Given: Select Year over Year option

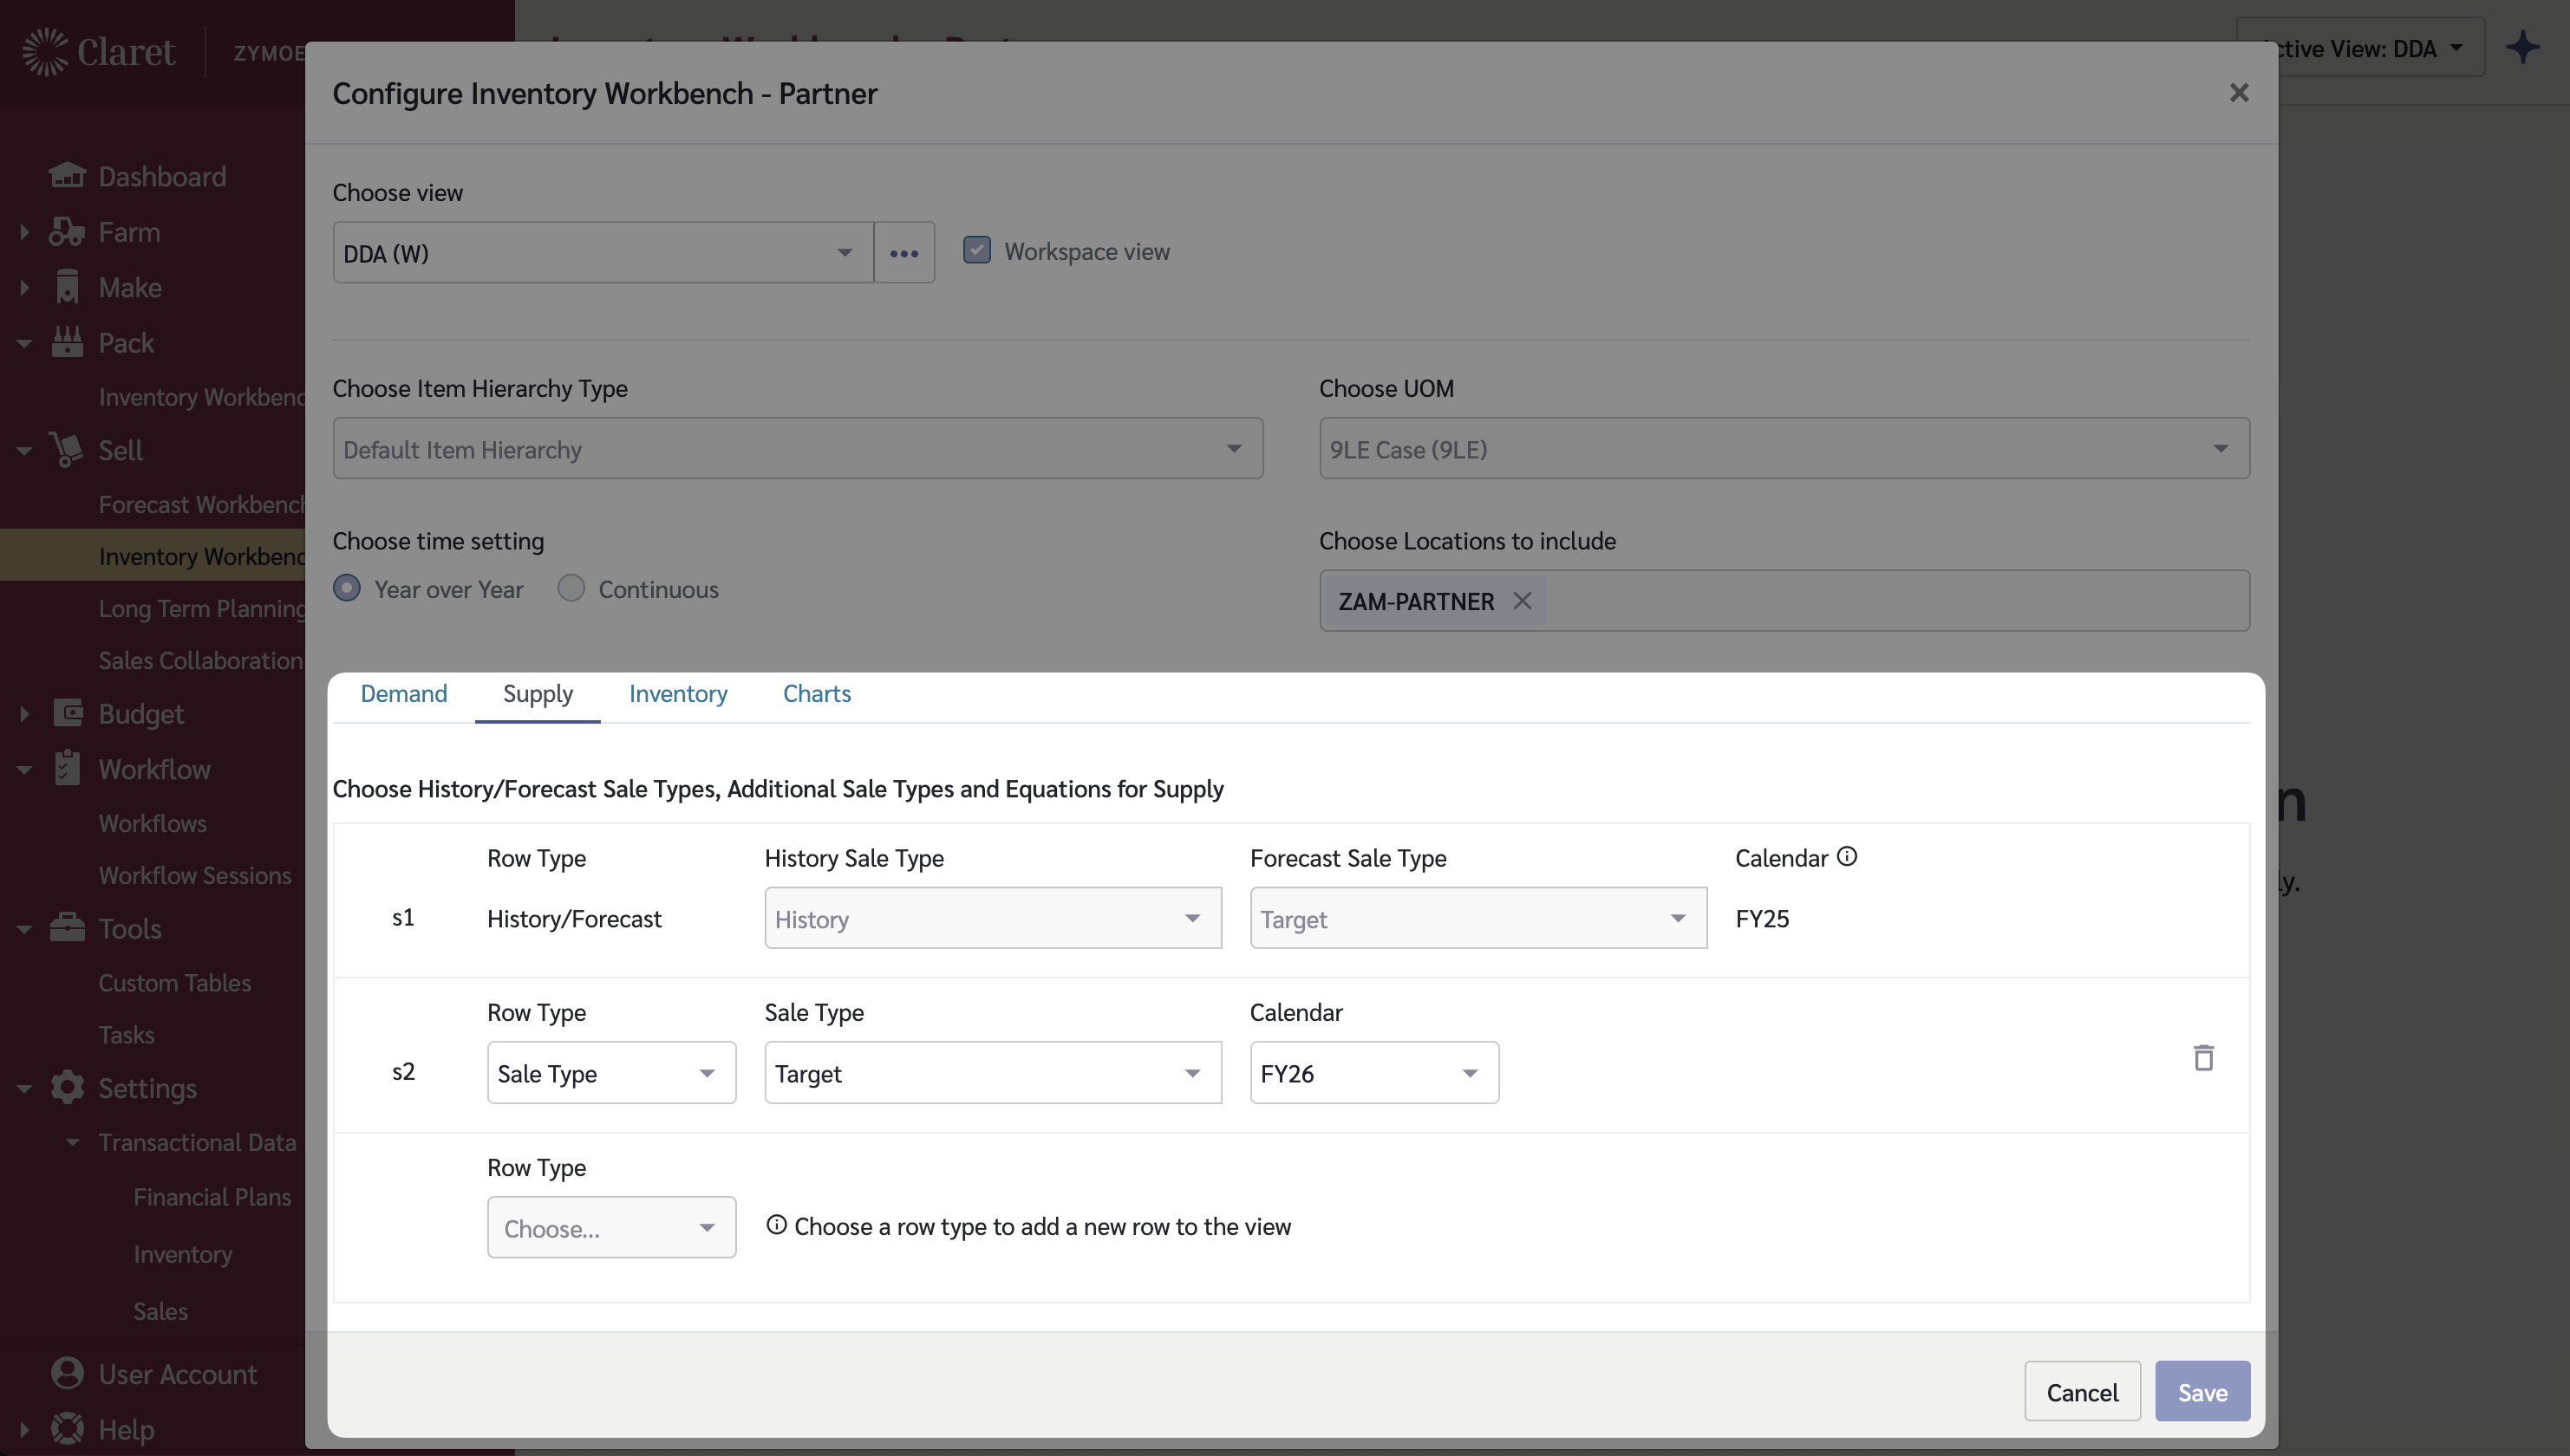Looking at the screenshot, I should pos(347,588).
